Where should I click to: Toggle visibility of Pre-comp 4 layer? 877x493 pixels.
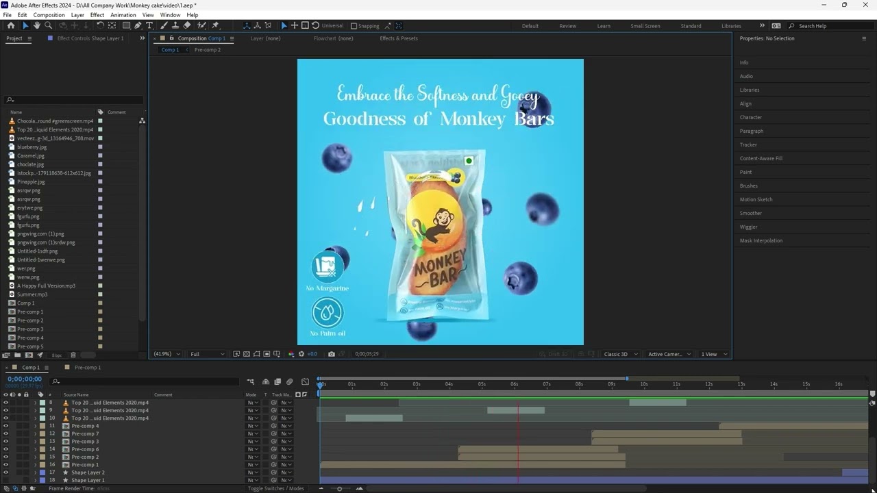pos(5,426)
